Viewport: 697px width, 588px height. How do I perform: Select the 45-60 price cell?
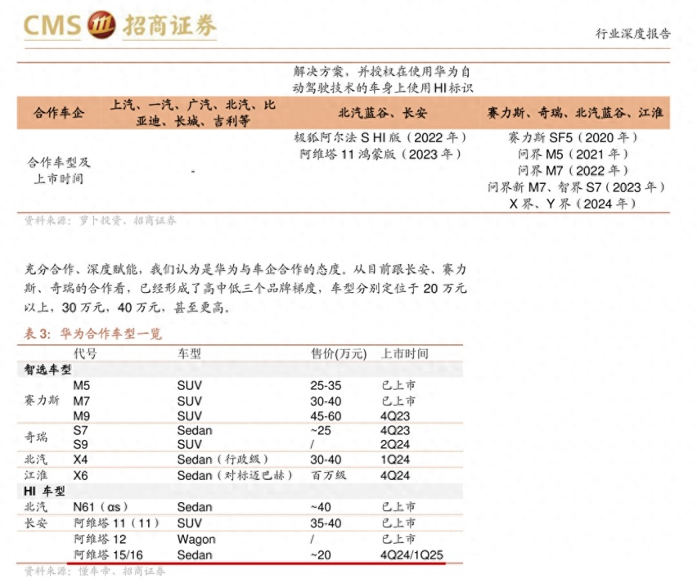point(326,416)
